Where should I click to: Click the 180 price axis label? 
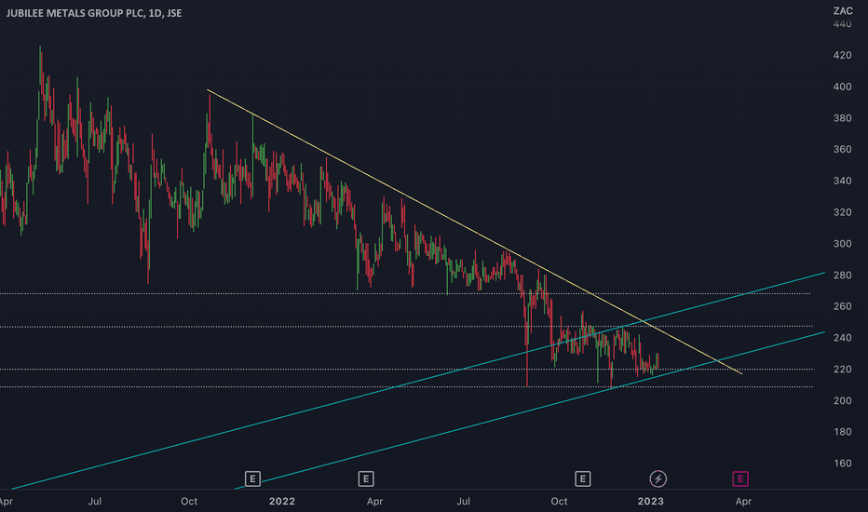[x=842, y=432]
